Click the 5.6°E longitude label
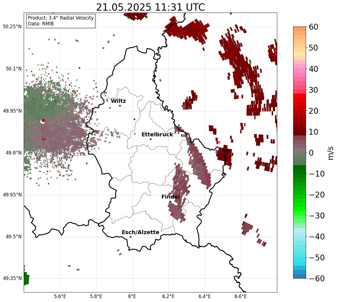Image resolution: width=337 pixels, height=302 pixels. pos(60,296)
